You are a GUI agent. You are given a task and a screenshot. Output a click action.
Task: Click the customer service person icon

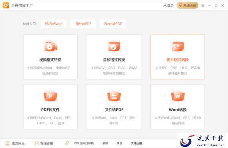[36, 143]
